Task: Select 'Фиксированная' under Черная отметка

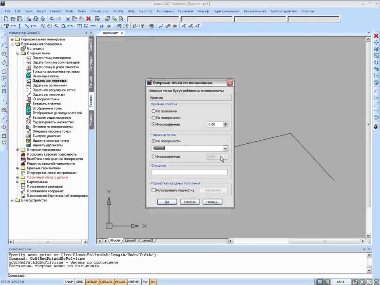Action: [154, 157]
